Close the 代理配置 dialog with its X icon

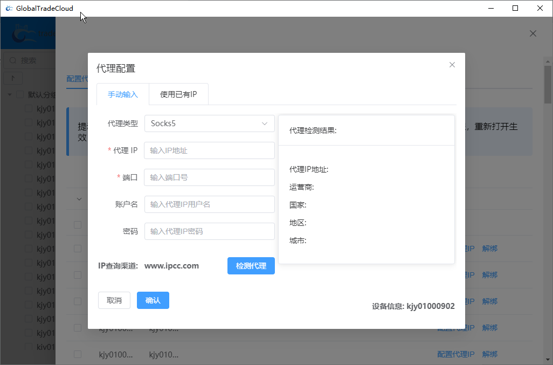452,64
